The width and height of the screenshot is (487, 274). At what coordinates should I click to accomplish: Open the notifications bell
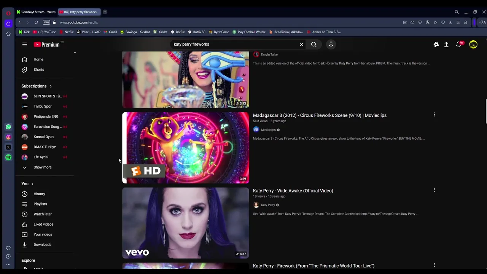pyautogui.click(x=459, y=44)
